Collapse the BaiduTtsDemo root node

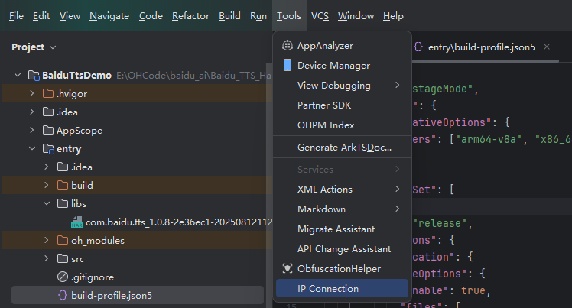[x=18, y=75]
